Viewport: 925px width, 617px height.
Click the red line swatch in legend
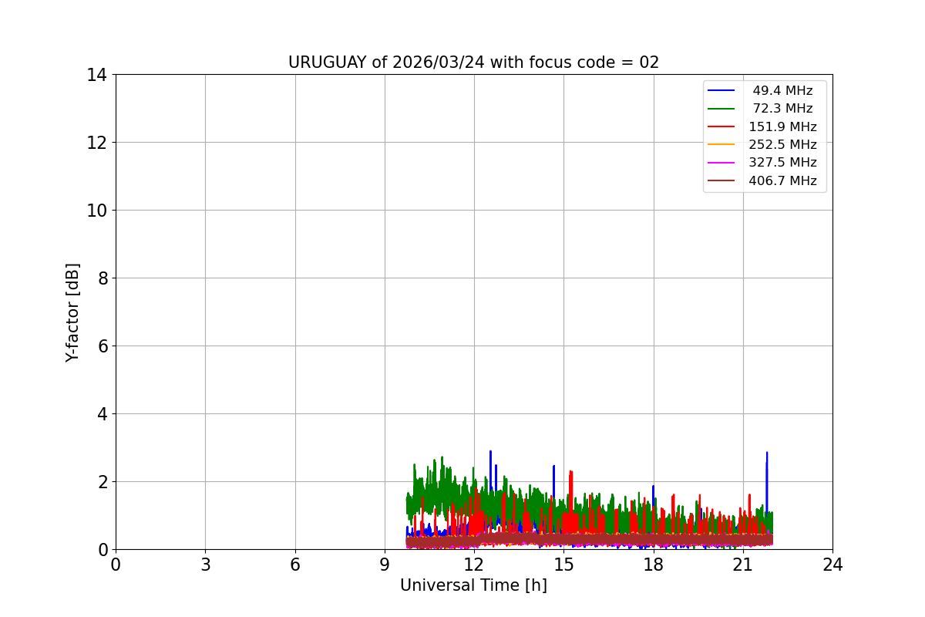click(721, 127)
